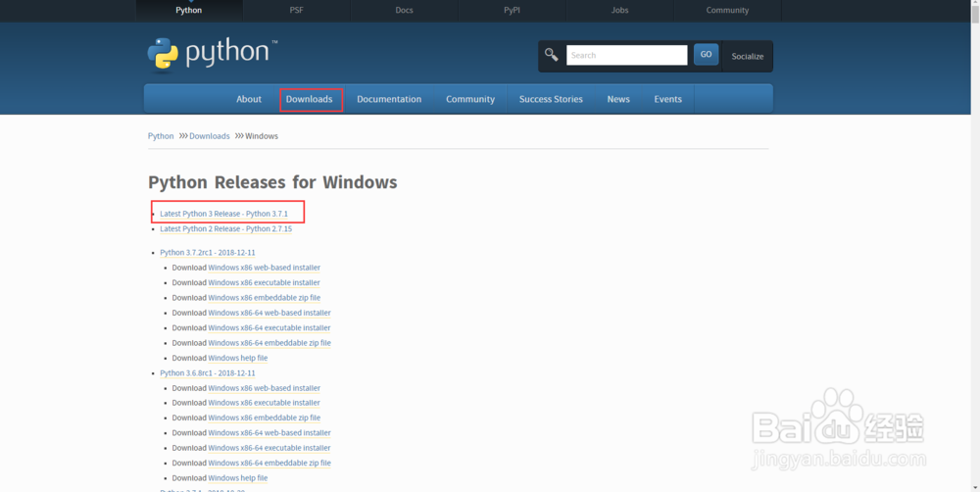Download 3.6.8rc1 Windows x86-64 embeddable zip file
The image size is (980, 492).
tap(269, 464)
